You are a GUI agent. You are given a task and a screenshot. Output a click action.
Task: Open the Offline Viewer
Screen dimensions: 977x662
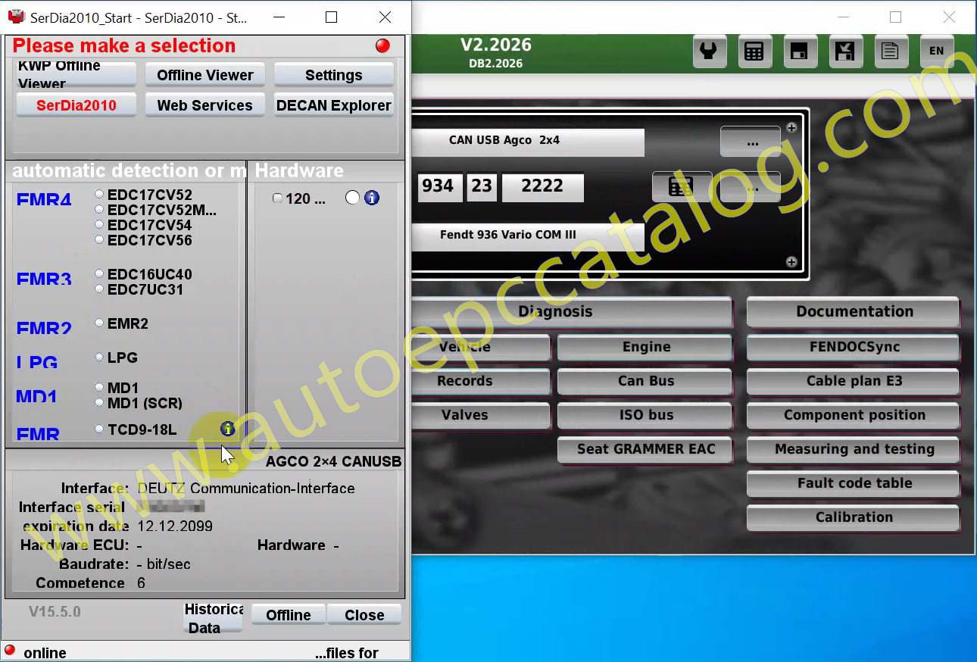click(205, 75)
